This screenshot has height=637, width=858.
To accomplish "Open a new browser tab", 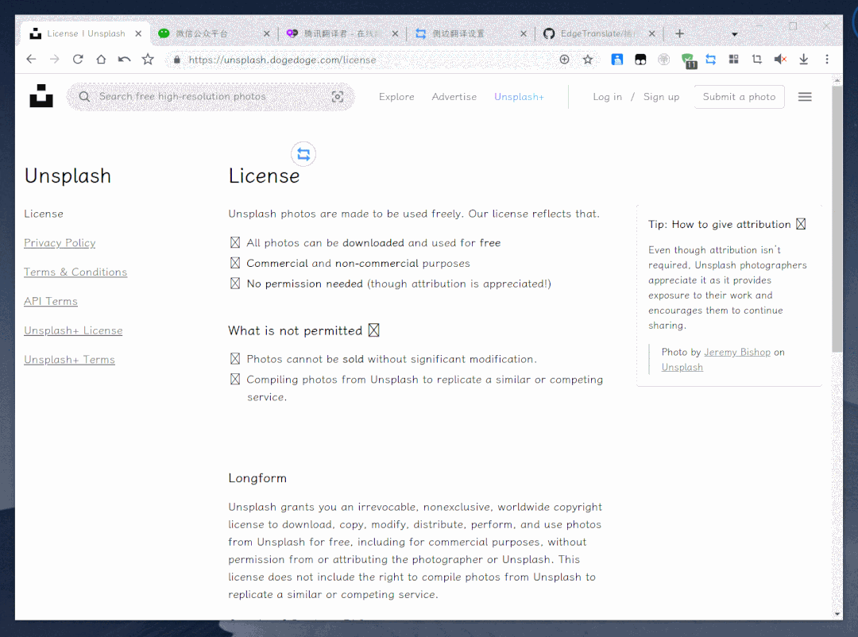I will 679,33.
